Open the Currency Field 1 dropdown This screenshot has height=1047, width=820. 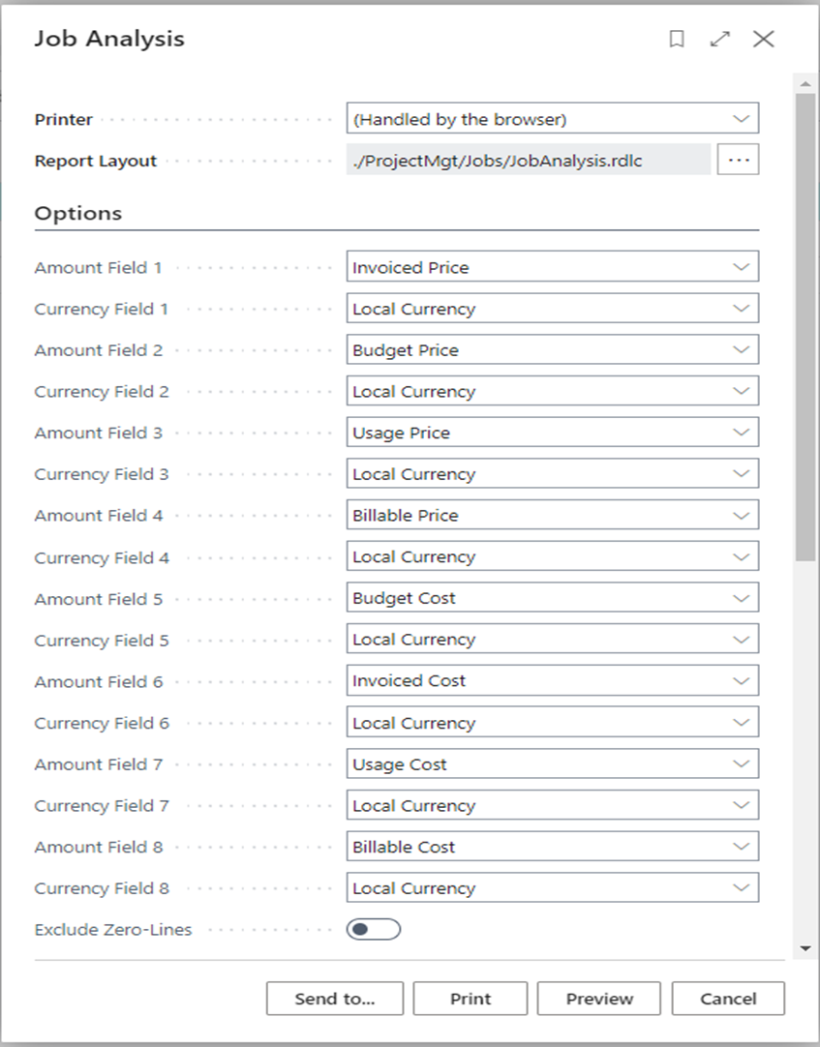552,309
